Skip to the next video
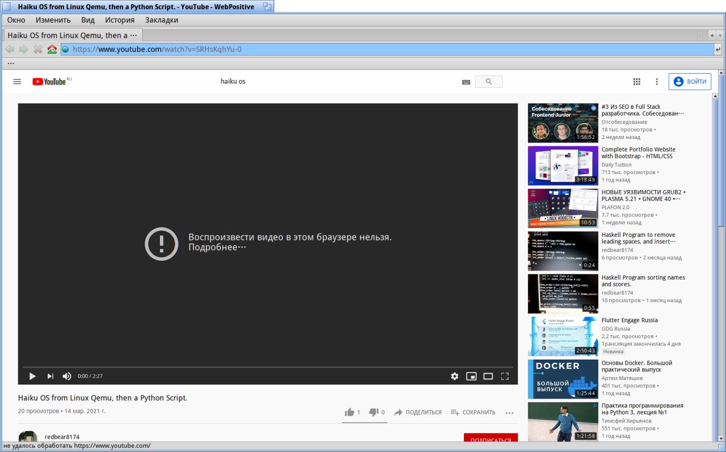This screenshot has height=452, width=726. click(50, 376)
